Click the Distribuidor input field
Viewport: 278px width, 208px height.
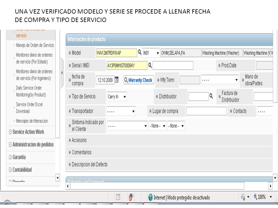(x=198, y=96)
